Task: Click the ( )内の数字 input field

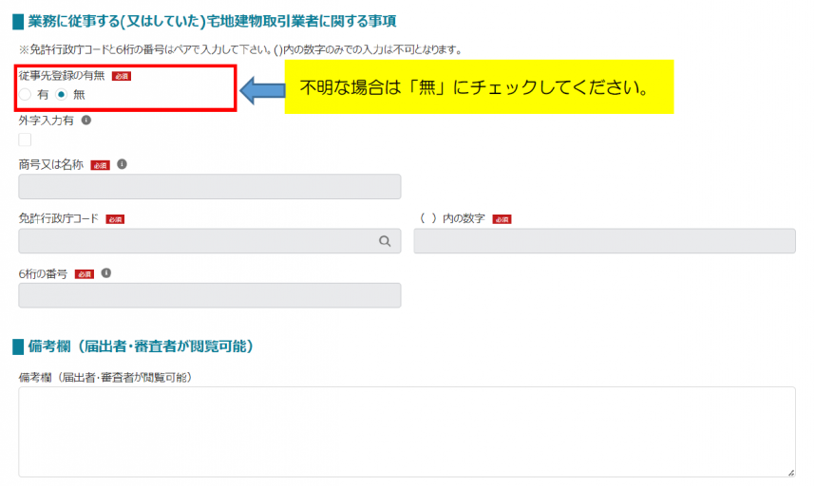Action: [x=604, y=241]
